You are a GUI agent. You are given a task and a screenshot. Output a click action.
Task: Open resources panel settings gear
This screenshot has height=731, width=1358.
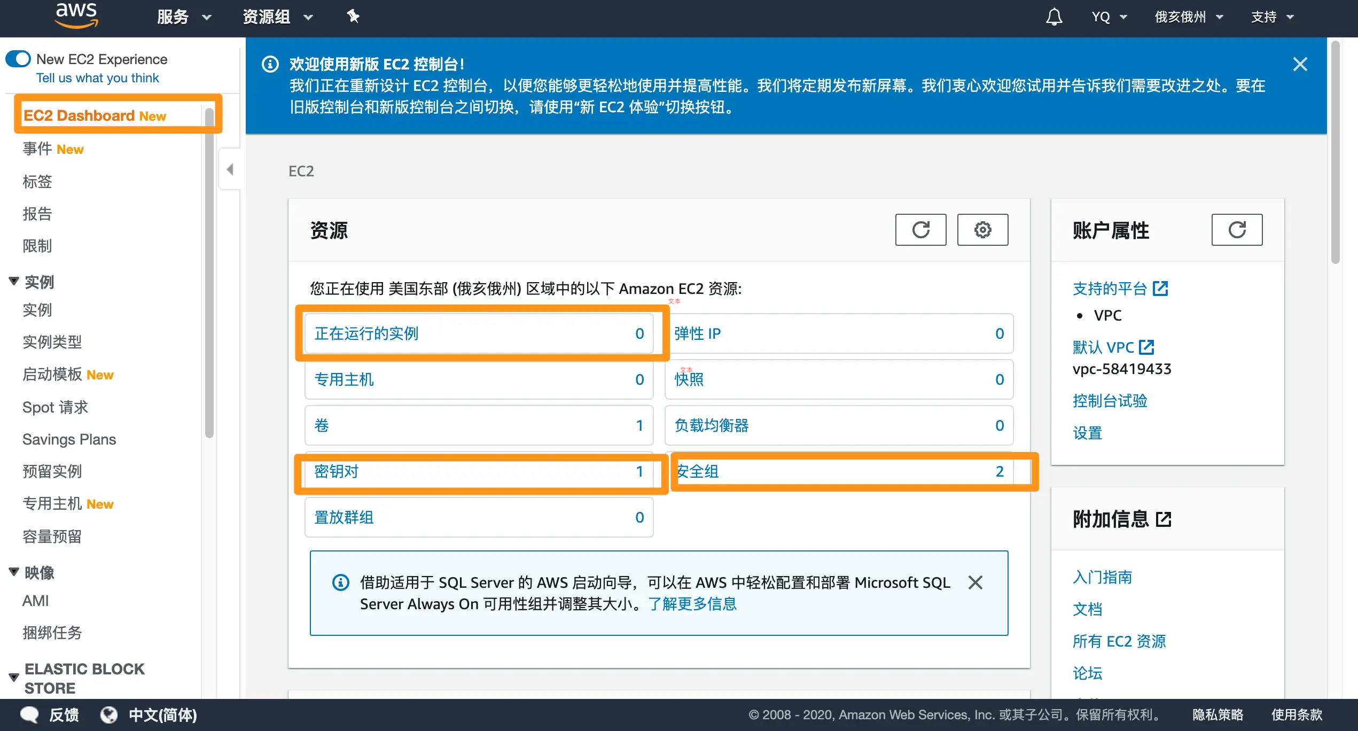(982, 230)
